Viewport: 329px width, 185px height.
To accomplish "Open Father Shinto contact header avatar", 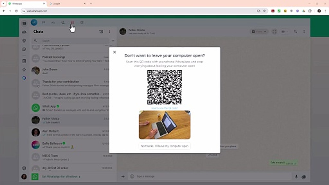I will (x=123, y=31).
